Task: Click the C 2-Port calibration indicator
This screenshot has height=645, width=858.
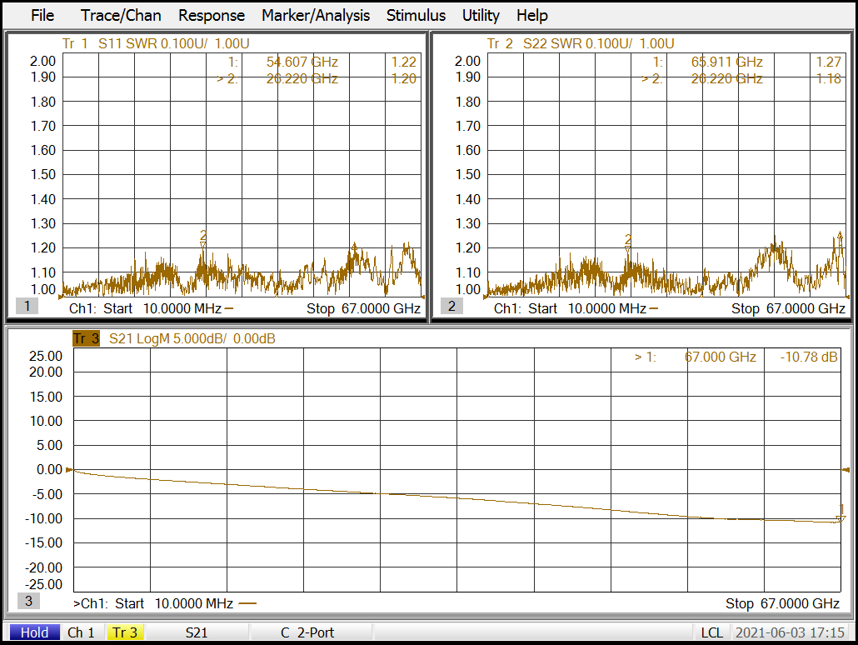Action: 307,632
